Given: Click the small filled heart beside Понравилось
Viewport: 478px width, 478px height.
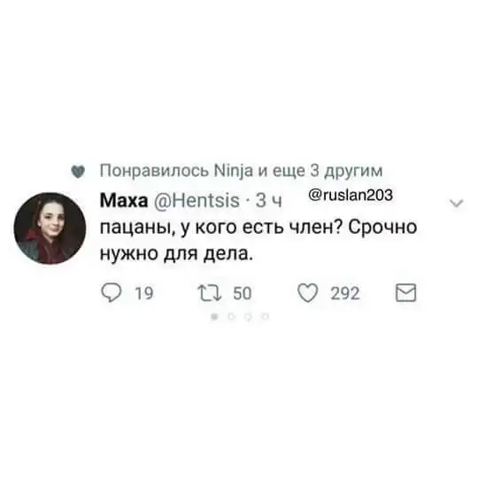Looking at the screenshot, I should 78,172.
